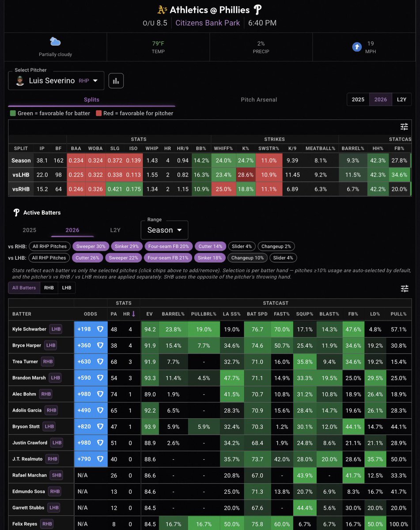Image resolution: width=420 pixels, height=530 pixels.
Task: Click the sportsbook icon in J.T. Realmuto's odds
Action: click(100, 459)
